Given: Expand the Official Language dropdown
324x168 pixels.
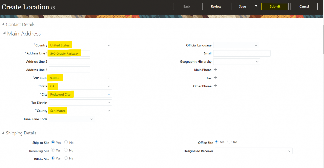Looking at the screenshot, I should pyautogui.click(x=256, y=45).
